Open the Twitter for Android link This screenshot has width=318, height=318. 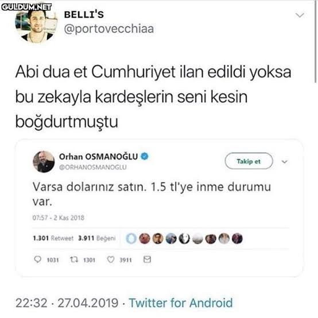point(181,303)
